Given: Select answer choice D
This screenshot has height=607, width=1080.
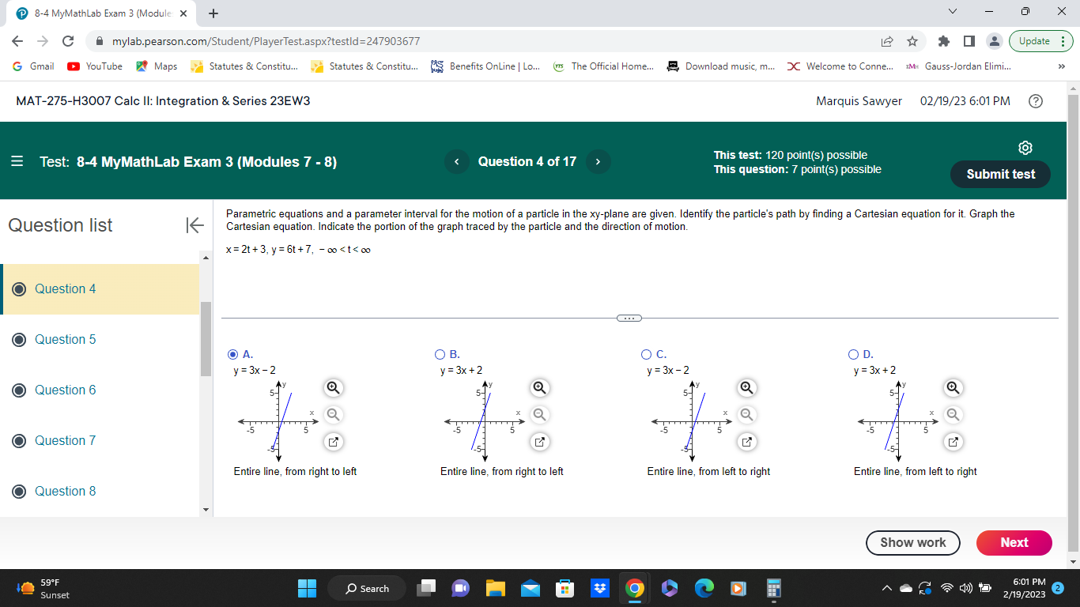Looking at the screenshot, I should click(x=853, y=354).
